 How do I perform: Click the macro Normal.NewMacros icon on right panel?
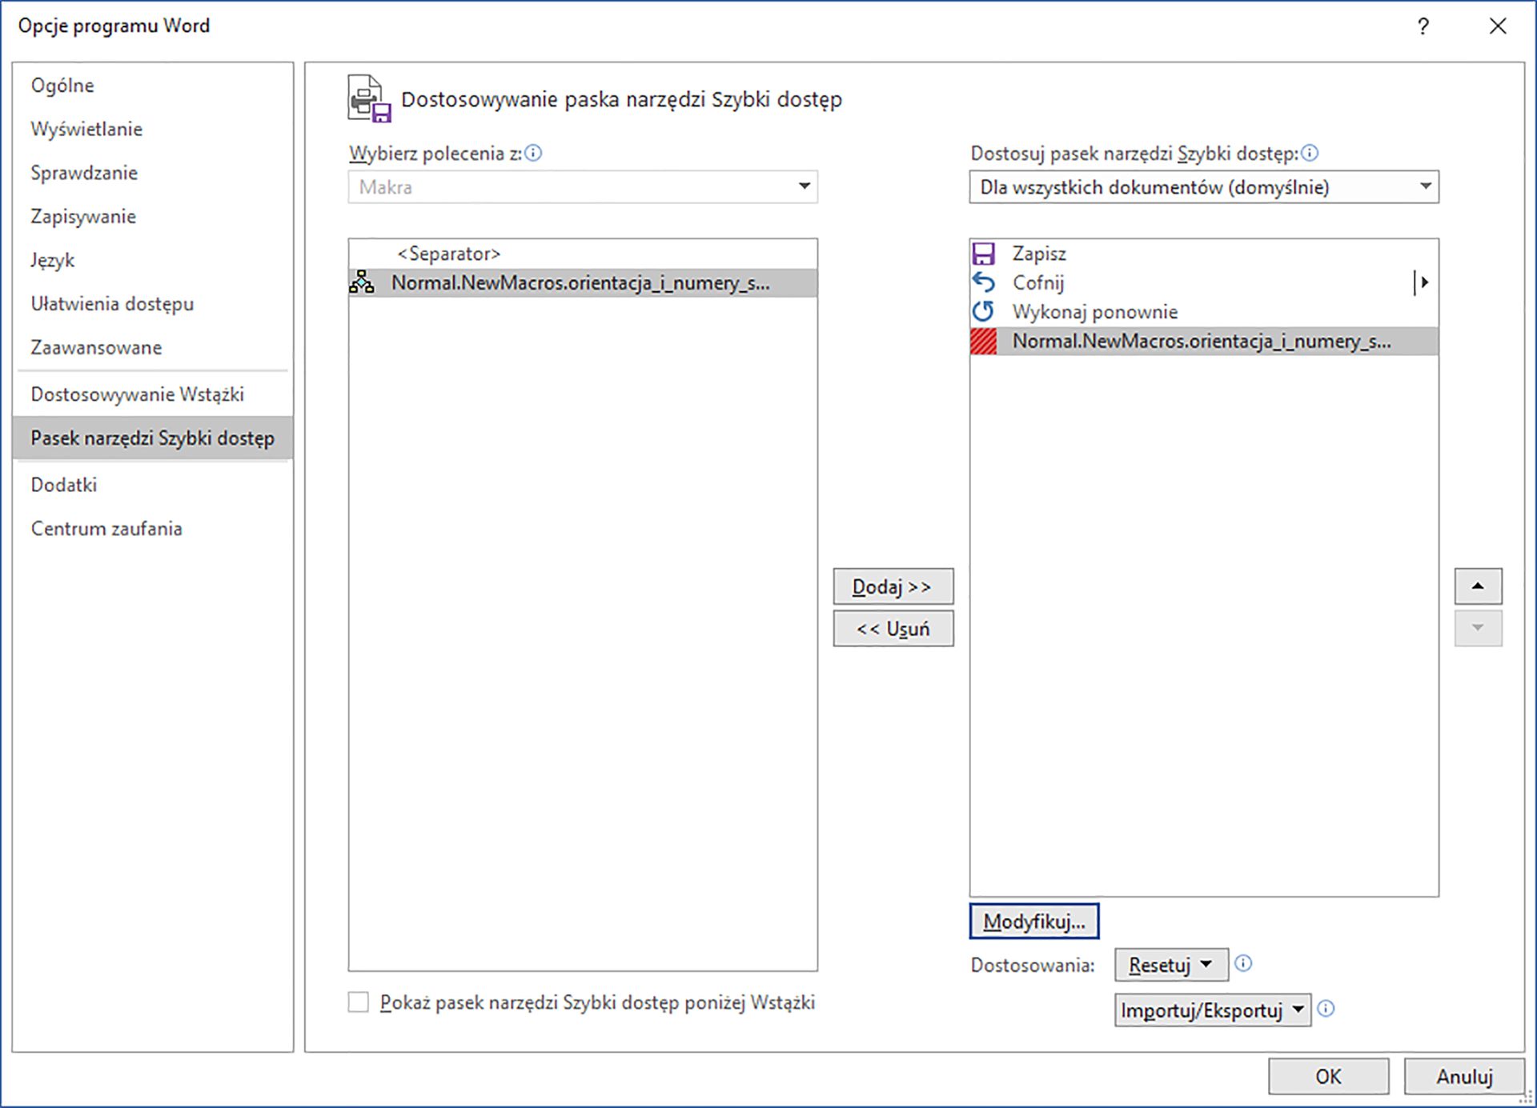[x=985, y=341]
